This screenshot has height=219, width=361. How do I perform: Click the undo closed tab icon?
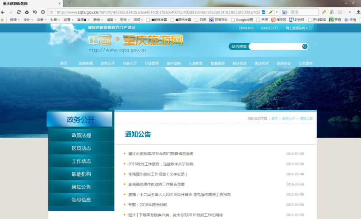coord(35,12)
